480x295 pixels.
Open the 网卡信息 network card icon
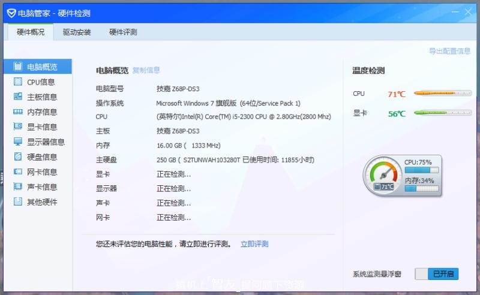[x=18, y=171]
